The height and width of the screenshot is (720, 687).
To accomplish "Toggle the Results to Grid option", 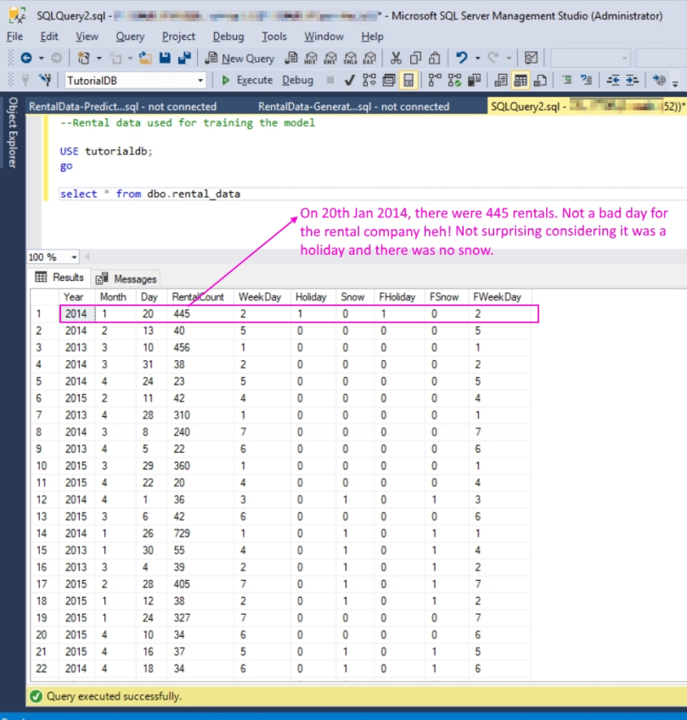I will pyautogui.click(x=520, y=80).
